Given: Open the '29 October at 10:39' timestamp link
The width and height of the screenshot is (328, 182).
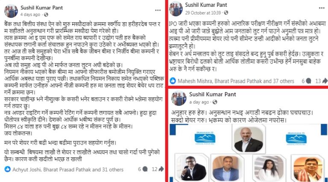Looking at the screenshot, I should [203, 13].
